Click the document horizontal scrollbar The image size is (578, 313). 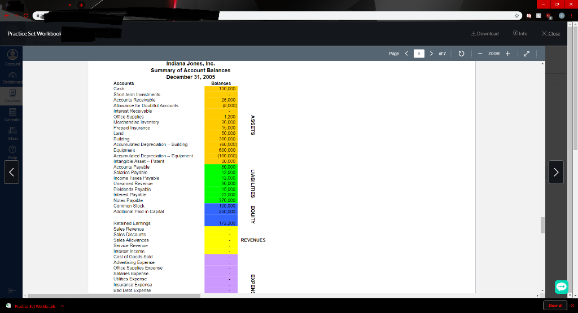tap(114, 296)
